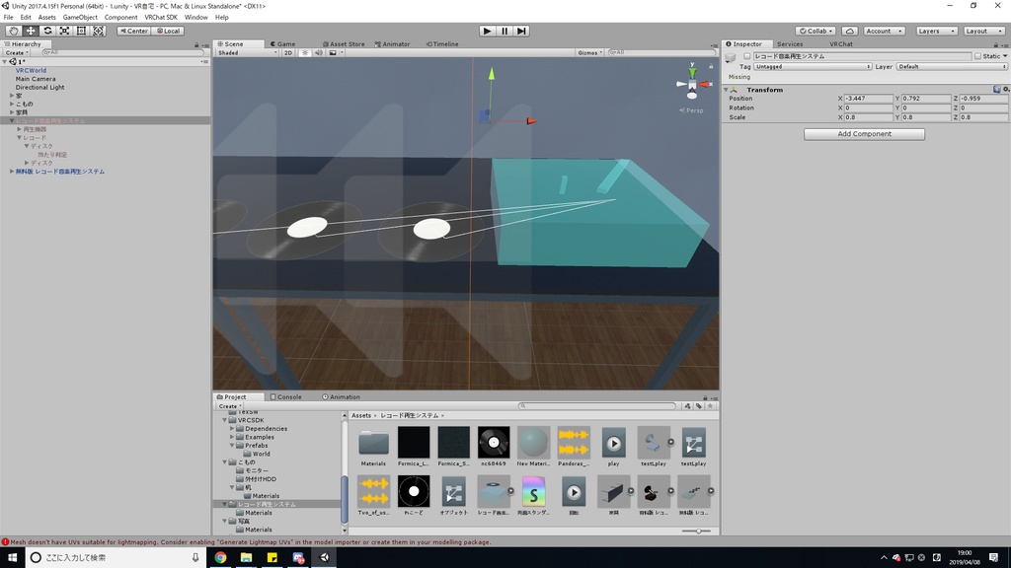Select the Rotate tool

pyautogui.click(x=47, y=31)
